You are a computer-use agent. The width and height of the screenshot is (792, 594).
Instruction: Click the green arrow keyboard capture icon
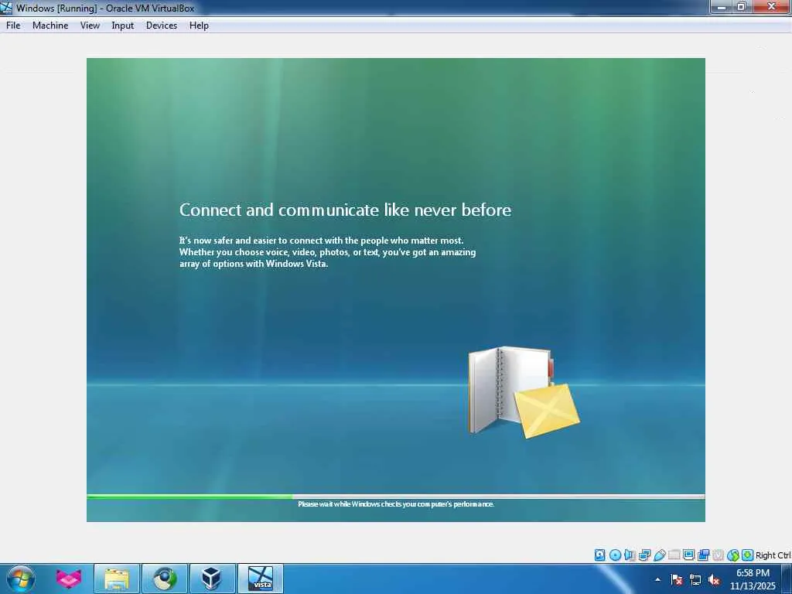point(748,555)
